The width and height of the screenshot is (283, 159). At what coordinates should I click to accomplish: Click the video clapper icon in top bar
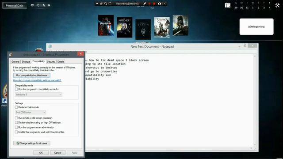pyautogui.click(x=49, y=5)
